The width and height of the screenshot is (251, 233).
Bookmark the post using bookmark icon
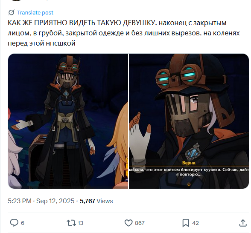coord(186,223)
